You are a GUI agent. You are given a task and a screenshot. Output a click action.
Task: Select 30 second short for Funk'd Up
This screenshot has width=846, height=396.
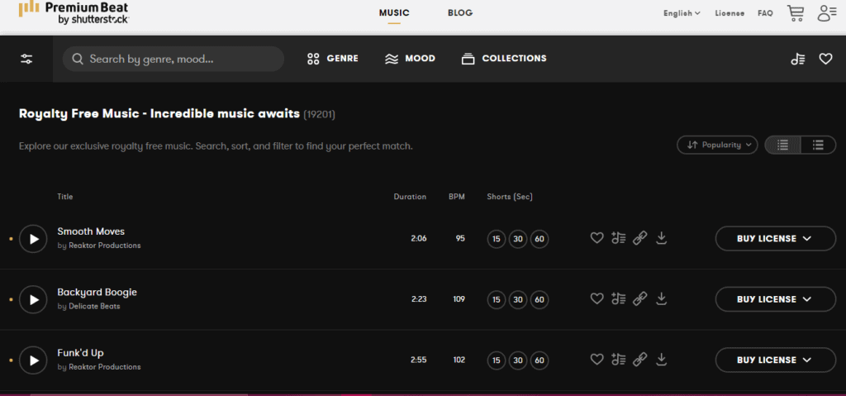click(518, 360)
